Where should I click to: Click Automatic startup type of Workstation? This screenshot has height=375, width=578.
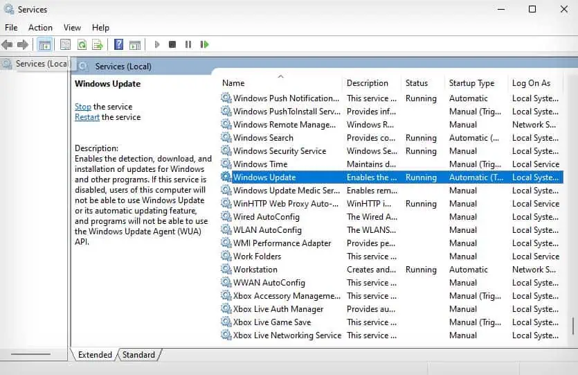pyautogui.click(x=468, y=270)
